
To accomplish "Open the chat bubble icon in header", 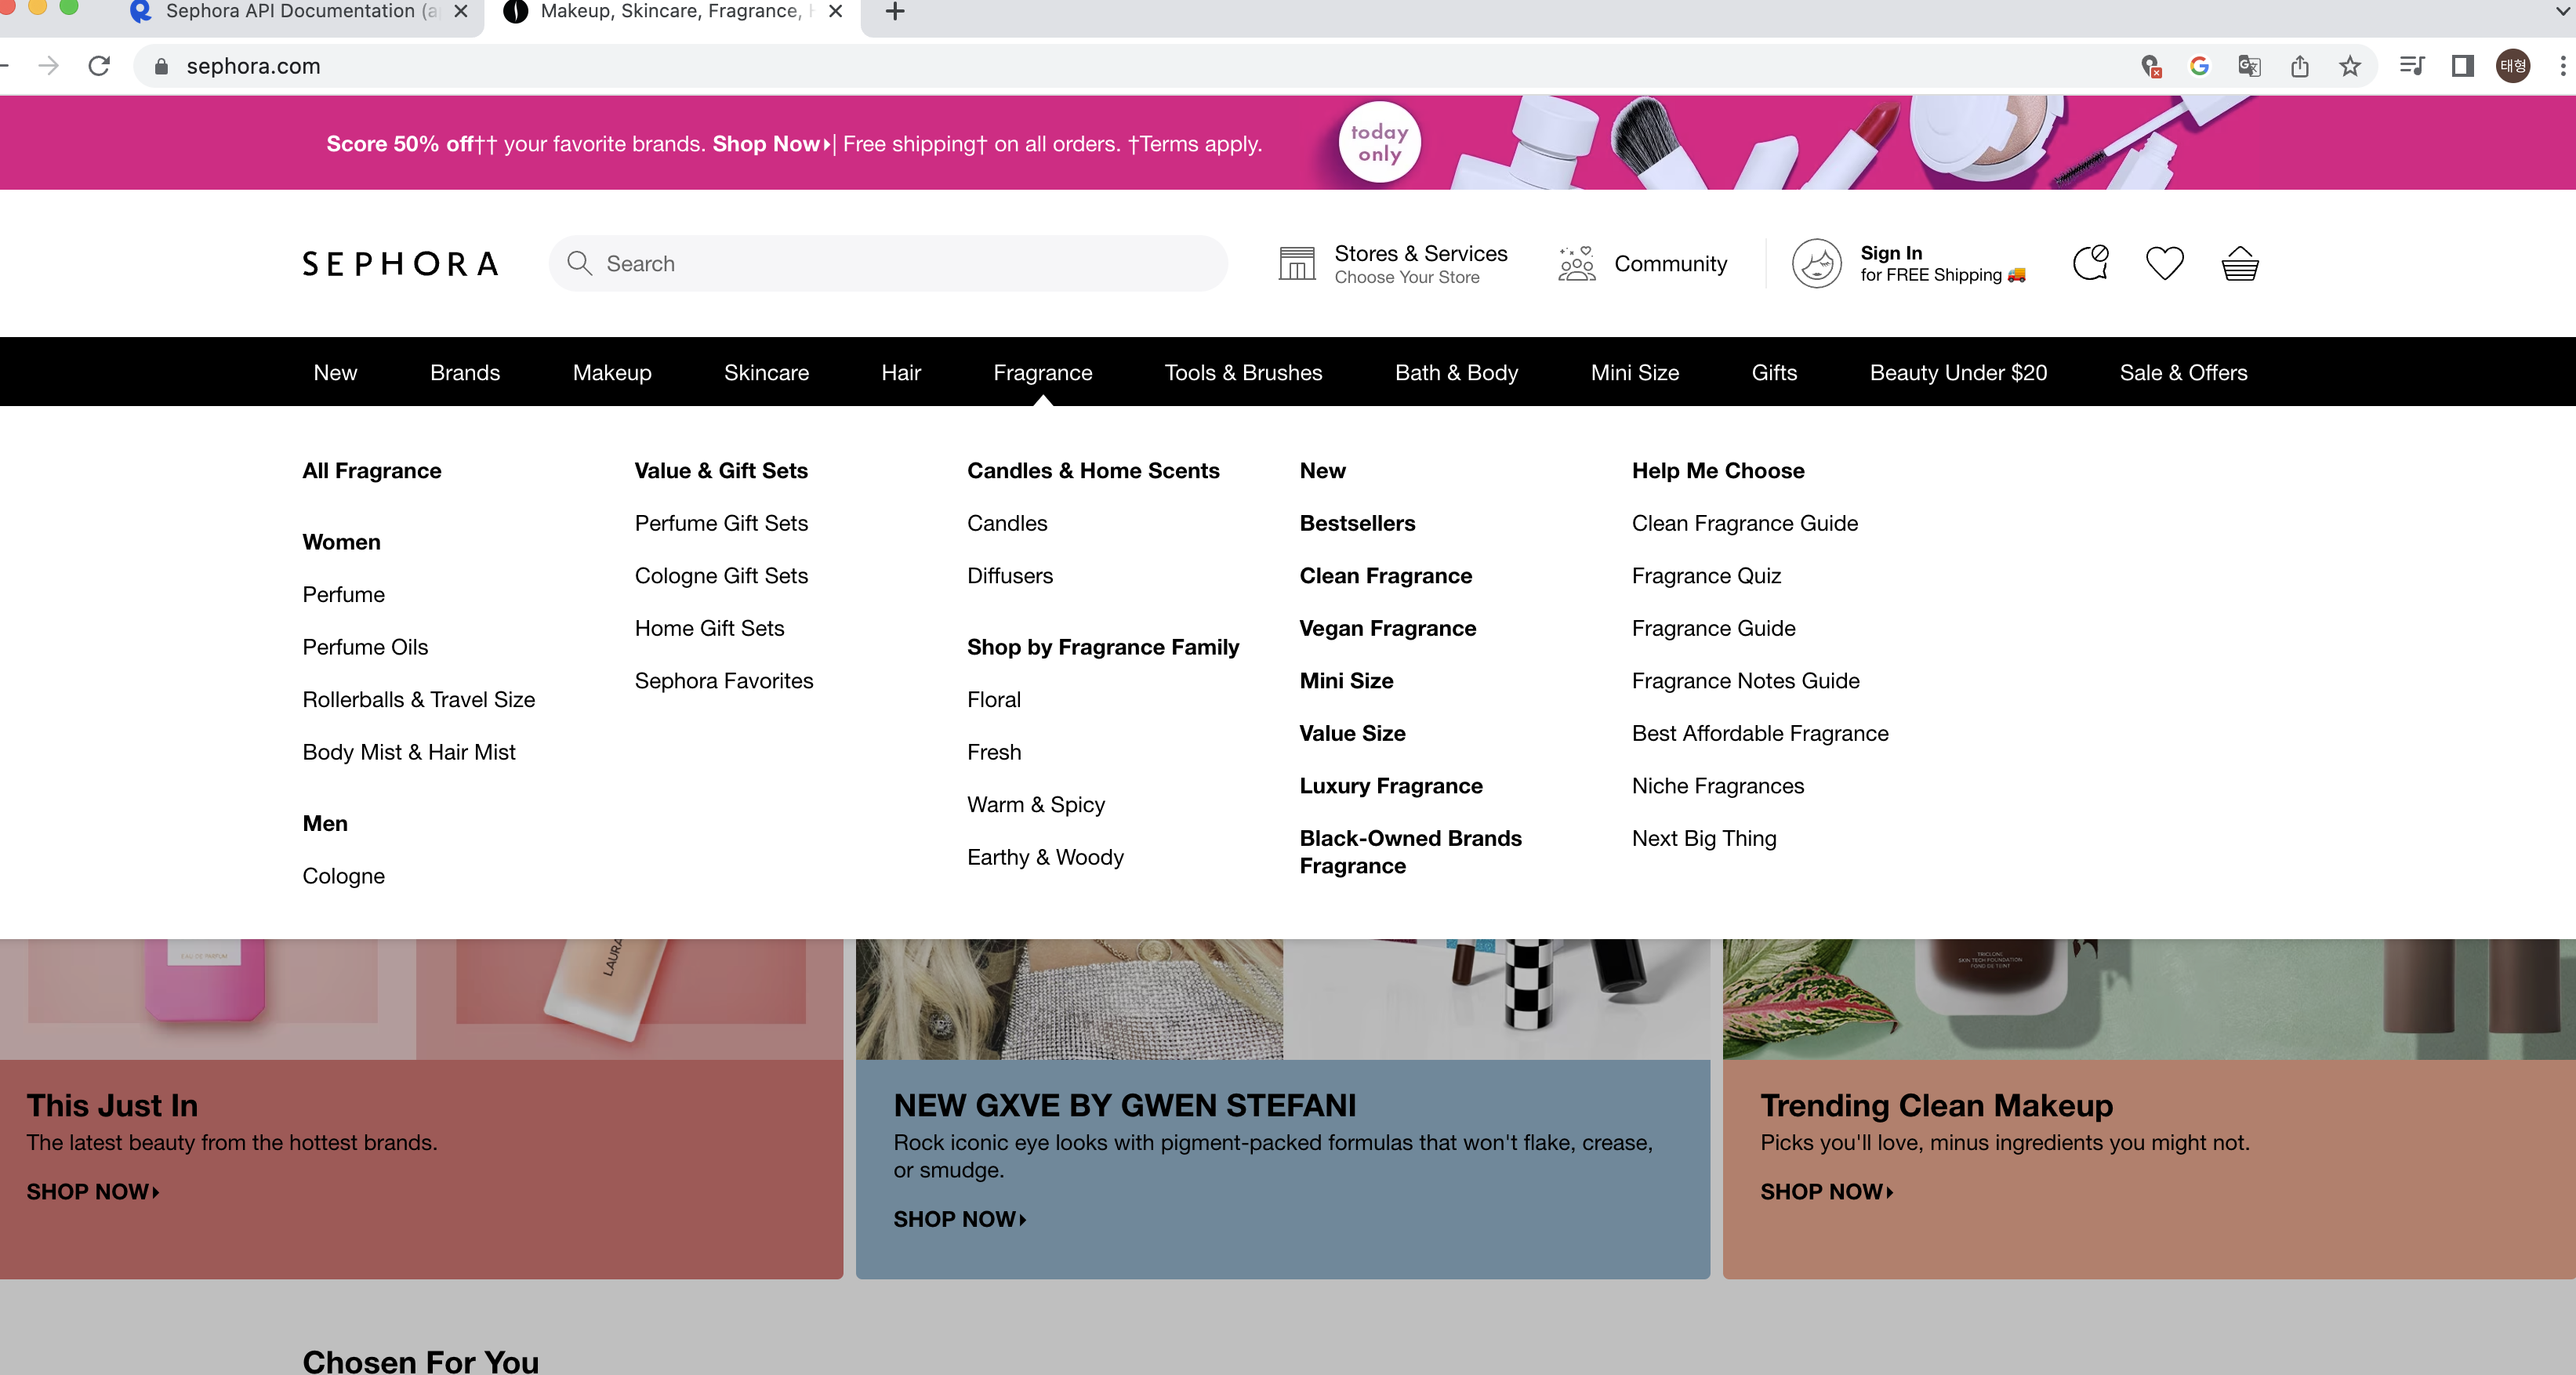I will pyautogui.click(x=2090, y=263).
